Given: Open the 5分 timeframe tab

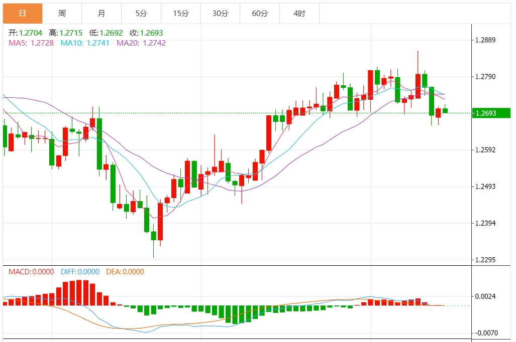Looking at the screenshot, I should point(141,14).
